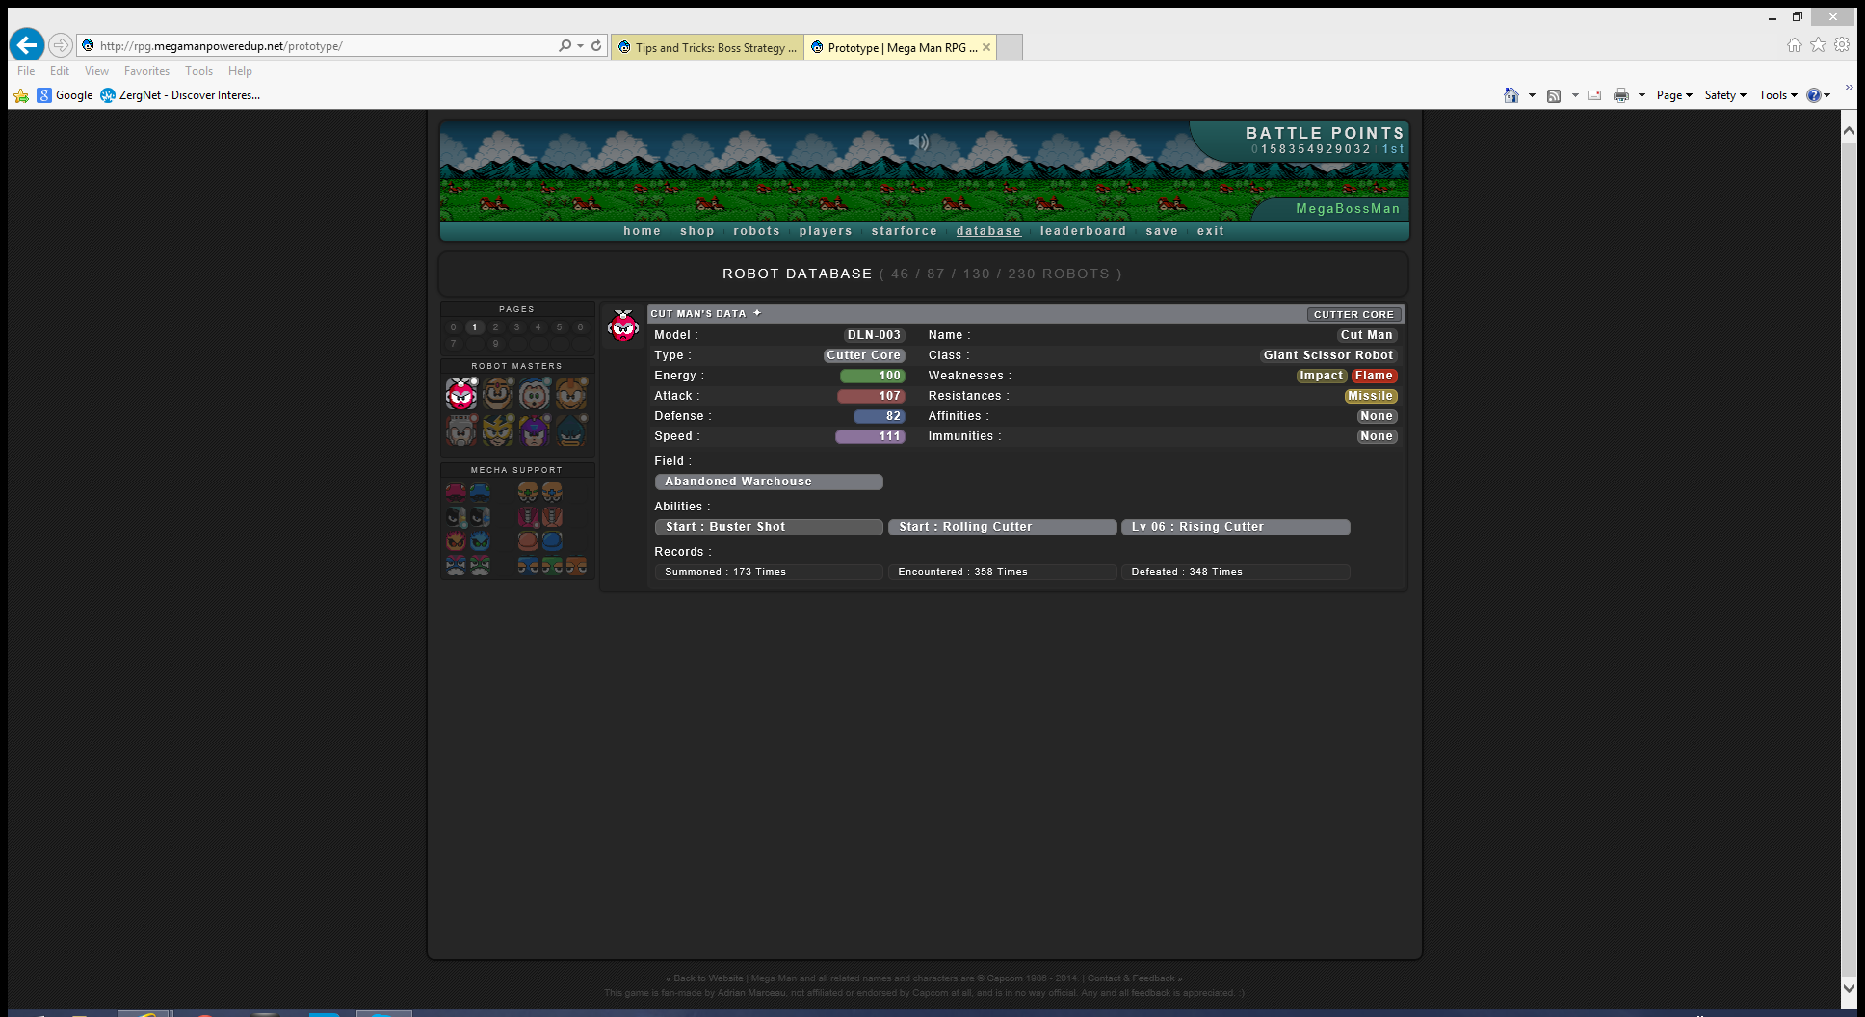Click the gear settings icon at top right
The image size is (1865, 1017).
click(1842, 44)
